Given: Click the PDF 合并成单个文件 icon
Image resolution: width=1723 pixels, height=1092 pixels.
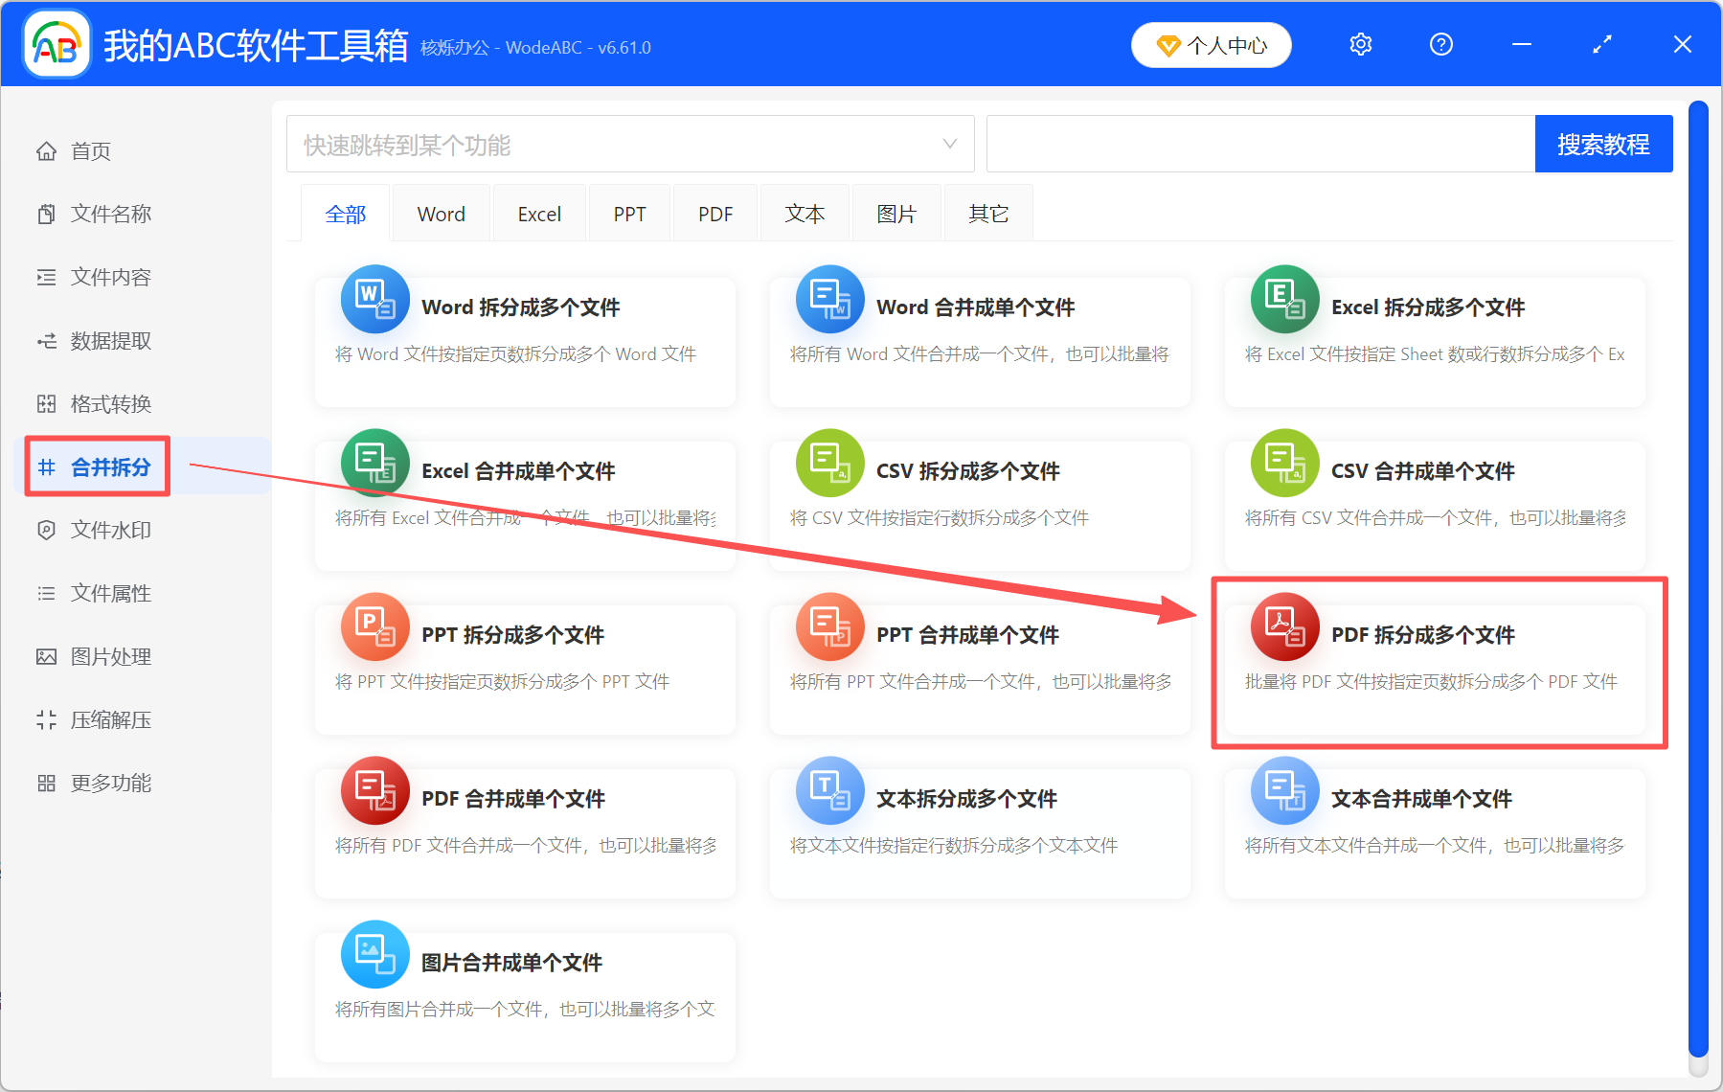Looking at the screenshot, I should pyautogui.click(x=374, y=790).
